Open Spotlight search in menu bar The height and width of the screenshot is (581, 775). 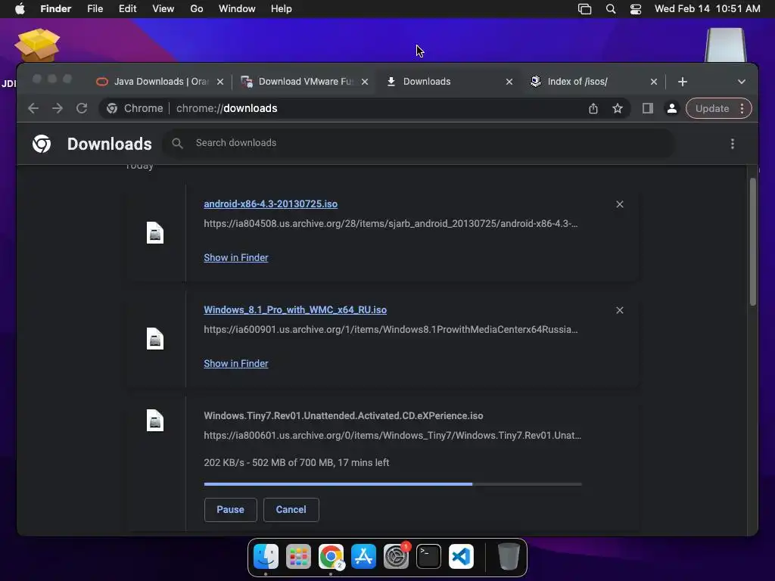(611, 9)
